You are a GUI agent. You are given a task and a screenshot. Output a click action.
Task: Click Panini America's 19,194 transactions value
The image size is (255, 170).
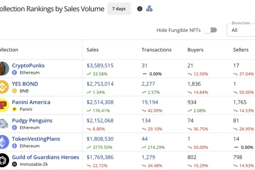coord(150,102)
